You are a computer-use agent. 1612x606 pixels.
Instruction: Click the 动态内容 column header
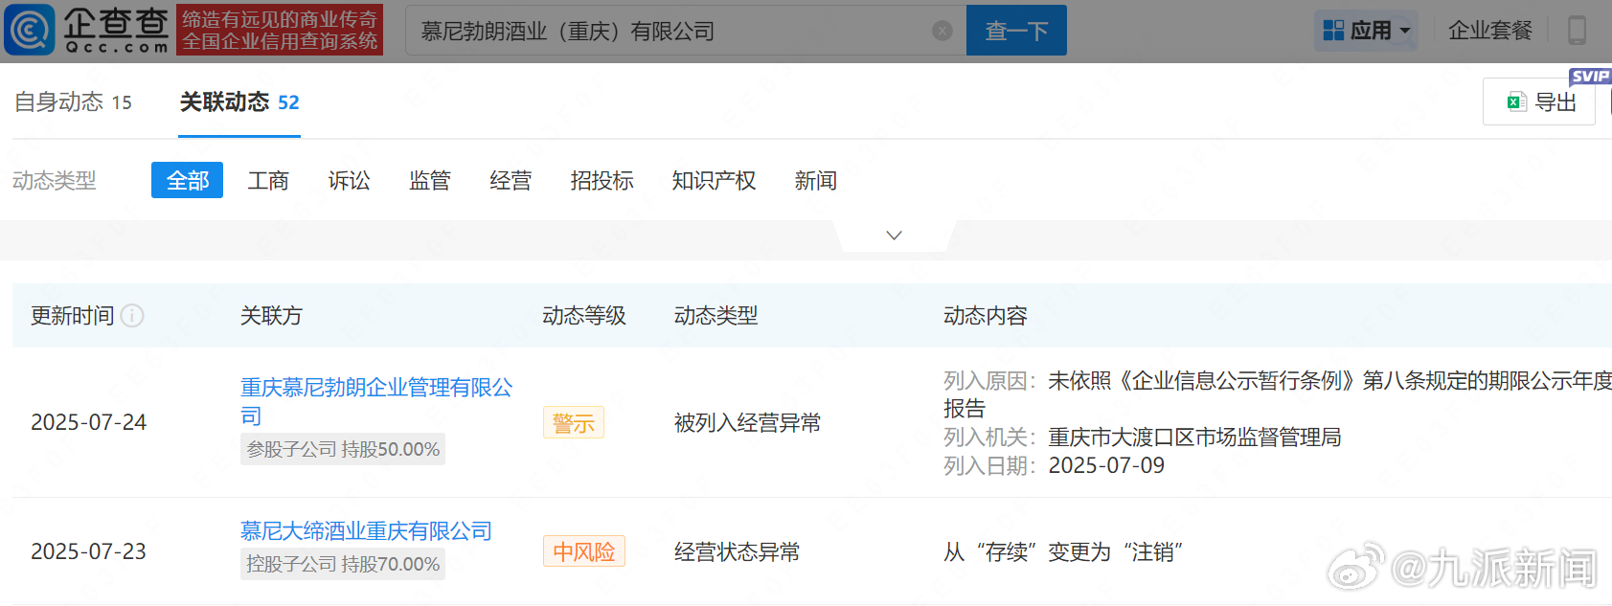(985, 315)
